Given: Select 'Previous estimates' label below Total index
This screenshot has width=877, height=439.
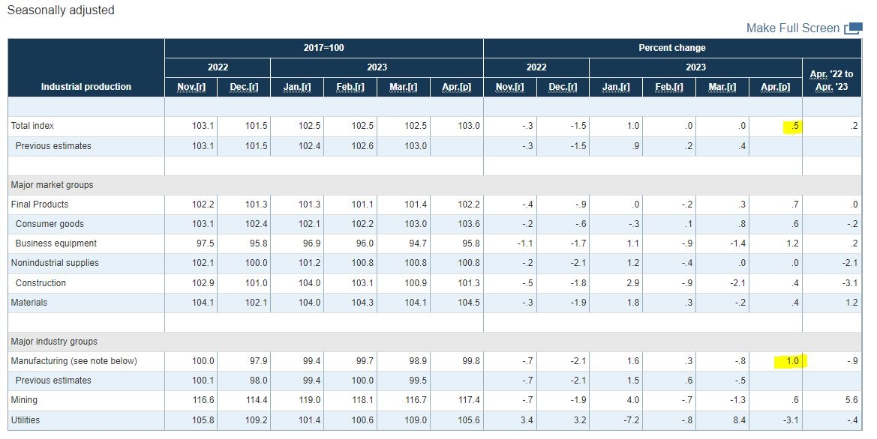Looking at the screenshot, I should [x=53, y=146].
